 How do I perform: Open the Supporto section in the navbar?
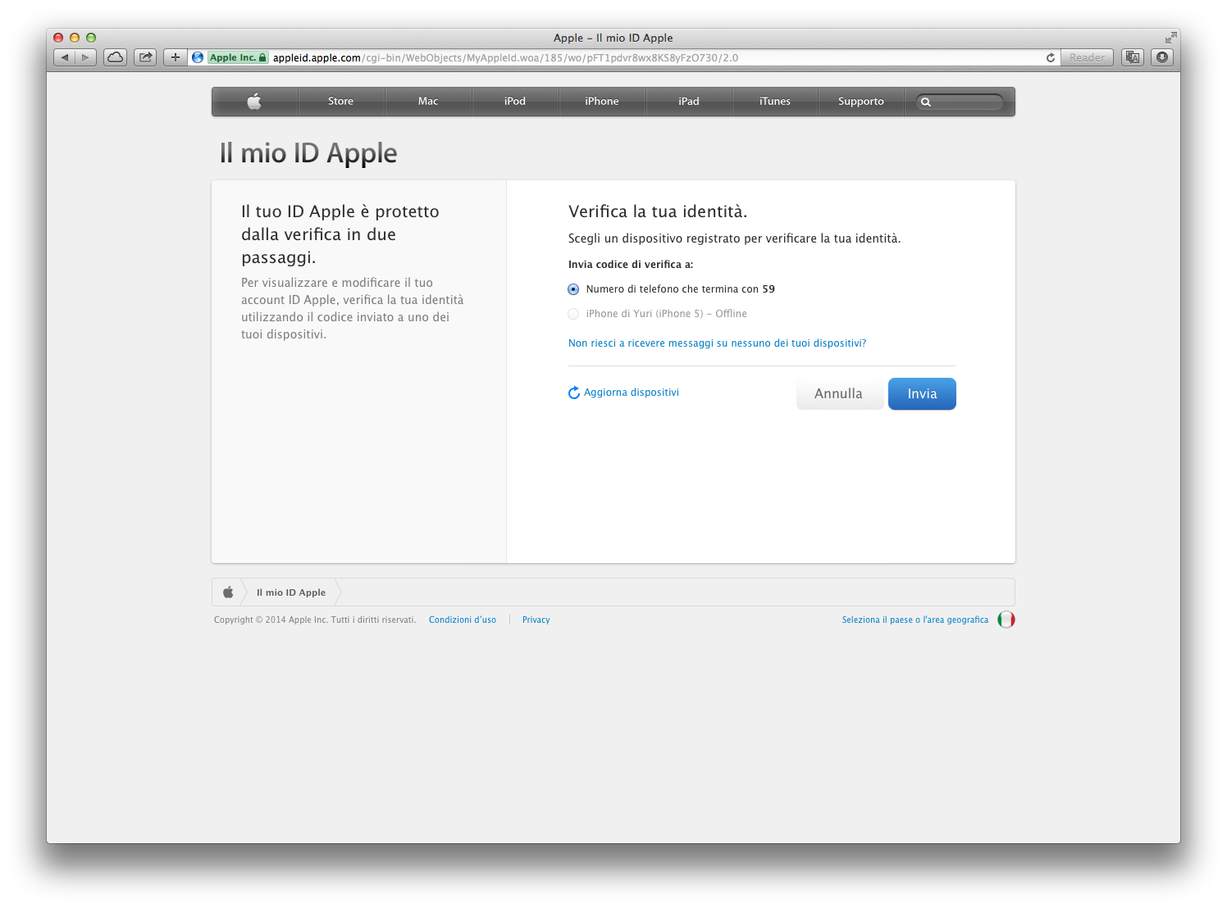click(861, 102)
